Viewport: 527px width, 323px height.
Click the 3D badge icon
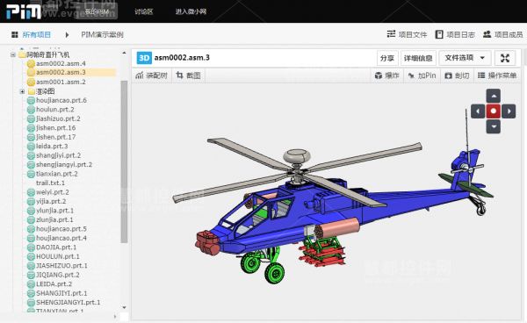pos(144,58)
